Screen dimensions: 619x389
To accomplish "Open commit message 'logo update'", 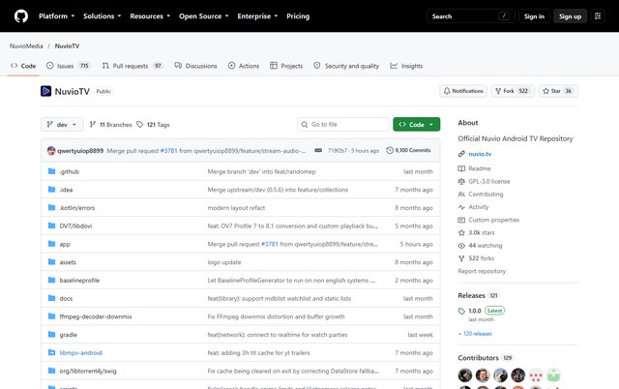I will (x=224, y=262).
